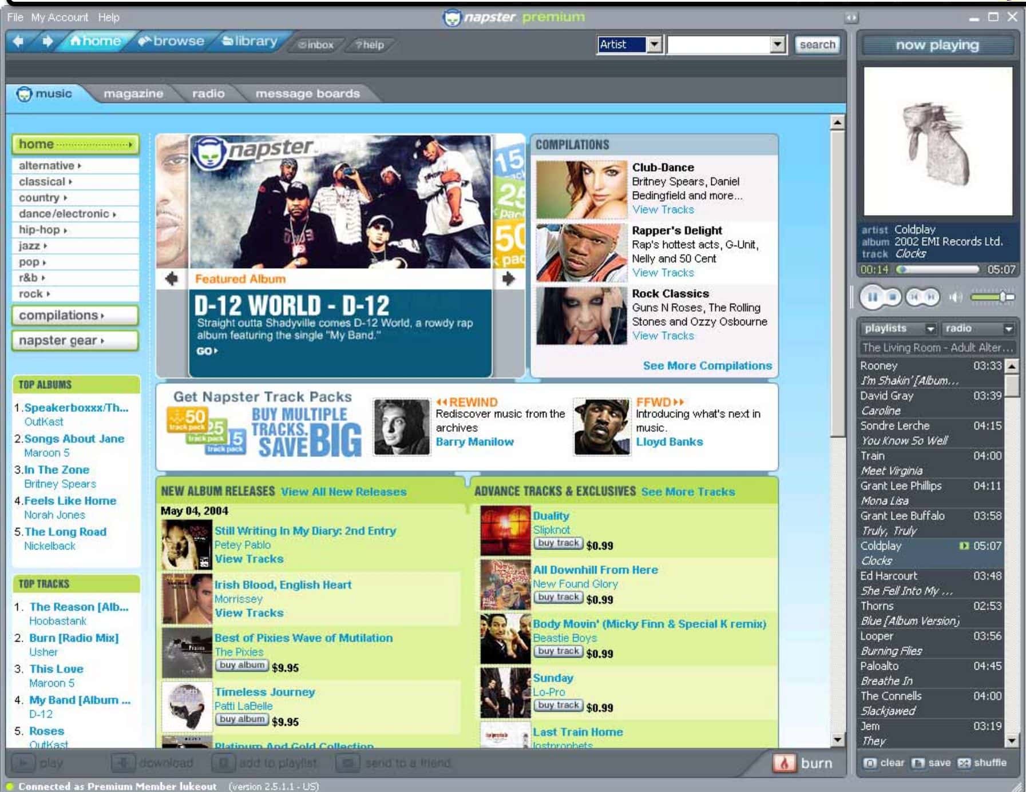This screenshot has width=1026, height=792.
Task: Open the Rapper's Delight compilation thumbnail
Action: click(x=581, y=253)
